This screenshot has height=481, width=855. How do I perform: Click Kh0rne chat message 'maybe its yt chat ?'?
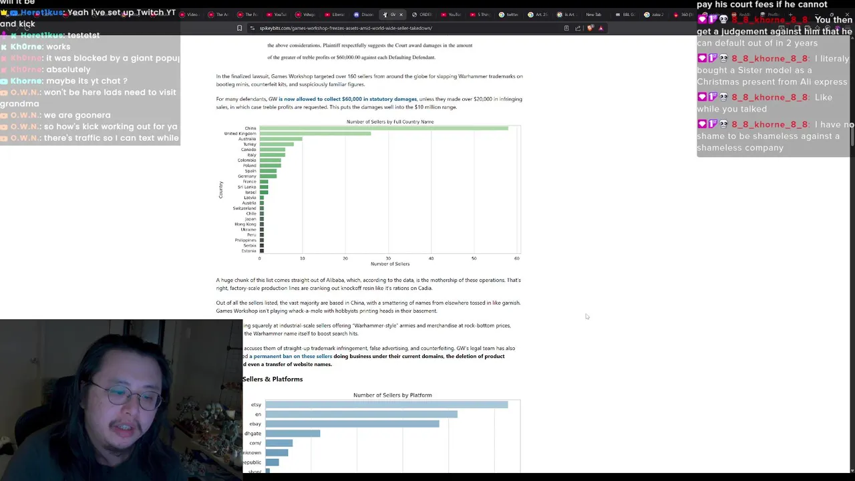point(64,81)
